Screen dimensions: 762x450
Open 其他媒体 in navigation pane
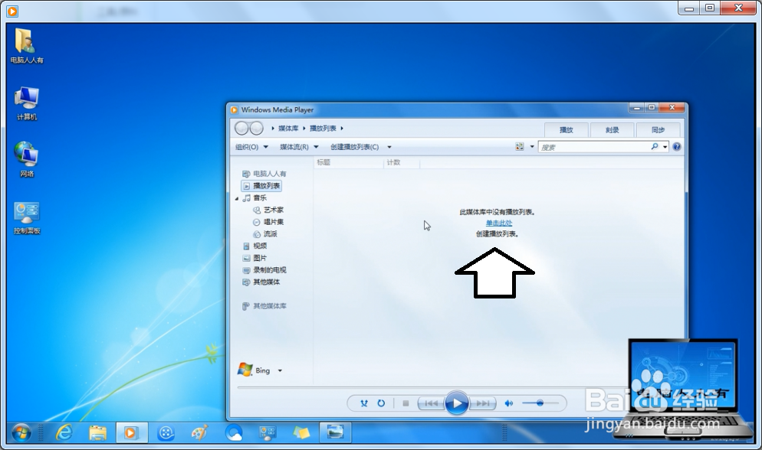(261, 282)
